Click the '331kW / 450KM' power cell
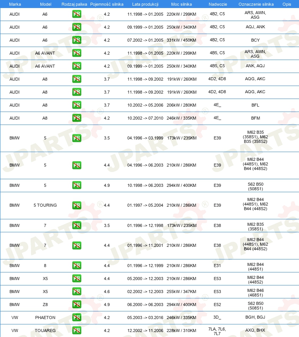This screenshot has height=337, width=299. pos(181,40)
